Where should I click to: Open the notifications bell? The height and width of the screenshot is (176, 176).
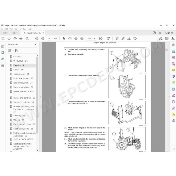pos(160,33)
